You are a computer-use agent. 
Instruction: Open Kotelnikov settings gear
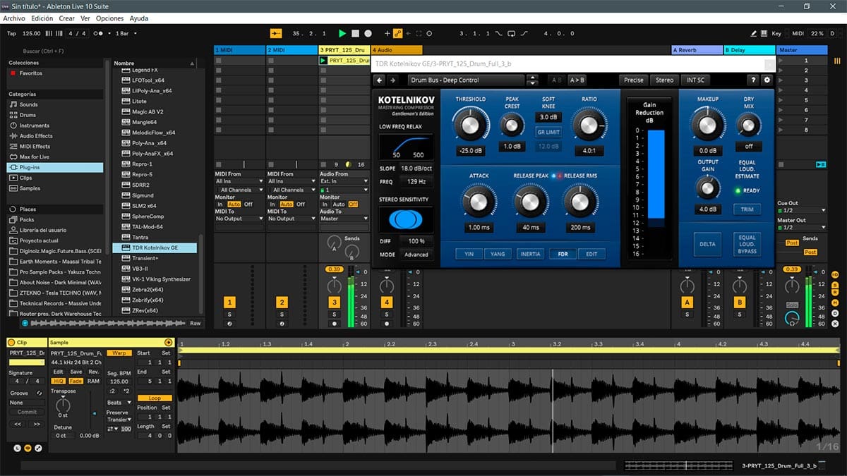point(767,80)
